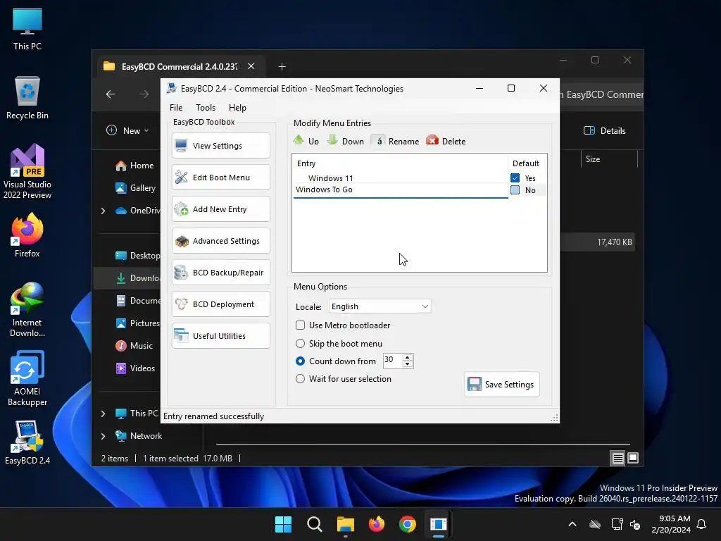Screen dimensions: 721x541
Task: Open the File menu
Action: pyautogui.click(x=176, y=108)
